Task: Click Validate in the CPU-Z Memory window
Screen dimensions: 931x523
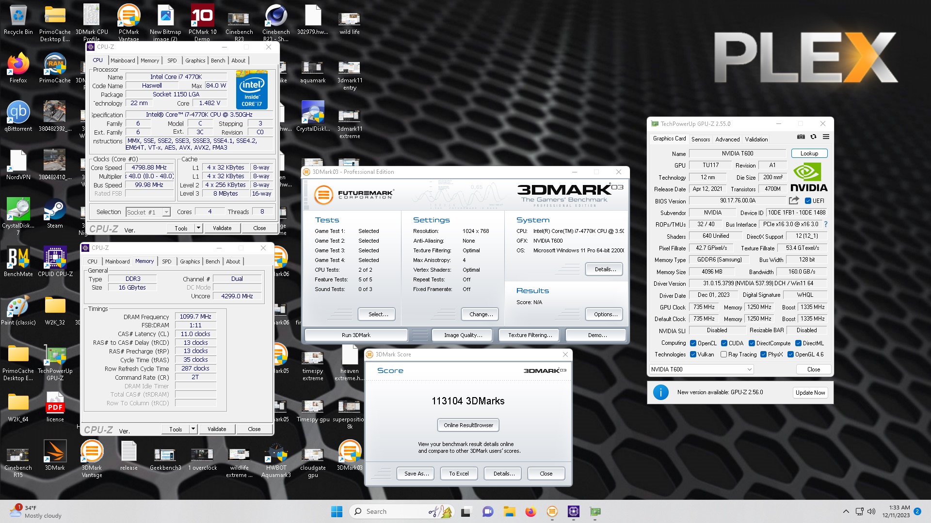Action: (x=217, y=429)
